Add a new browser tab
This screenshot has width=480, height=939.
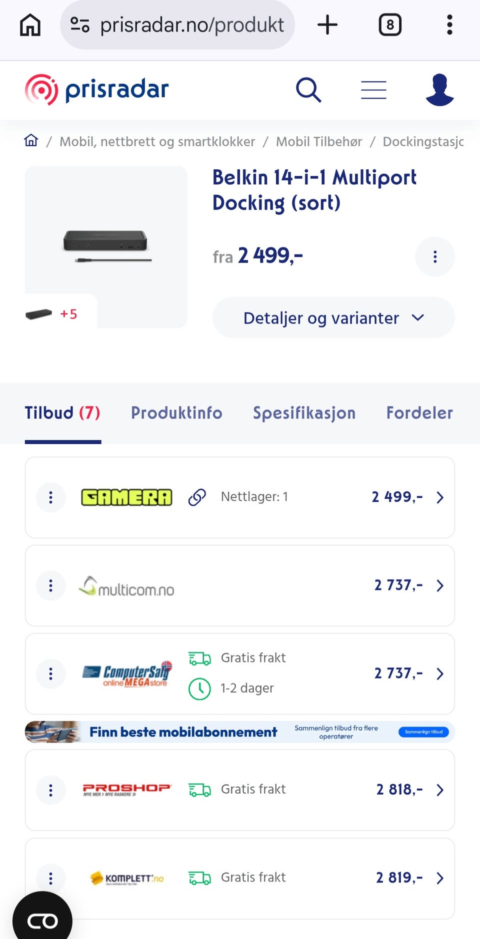[x=327, y=25]
